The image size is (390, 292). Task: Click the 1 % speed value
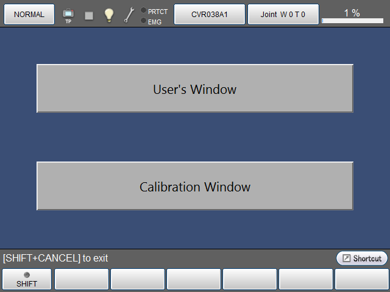tap(352, 12)
